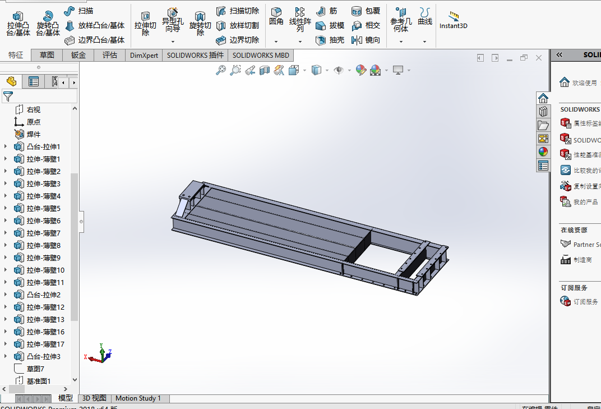Activate the 拉伸切除 extruded cut tool
The image size is (601, 409).
[x=145, y=24]
